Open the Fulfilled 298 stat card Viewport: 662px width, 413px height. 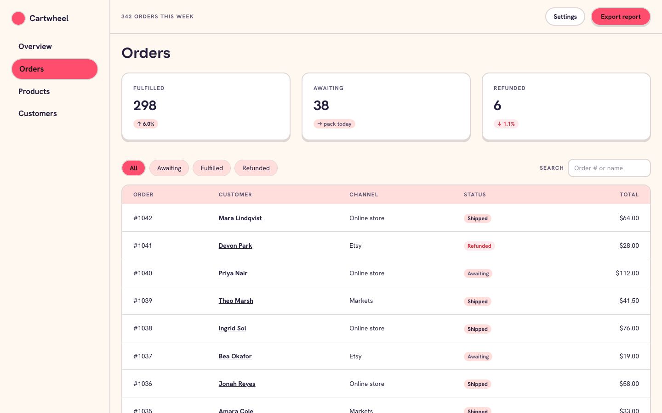click(206, 106)
